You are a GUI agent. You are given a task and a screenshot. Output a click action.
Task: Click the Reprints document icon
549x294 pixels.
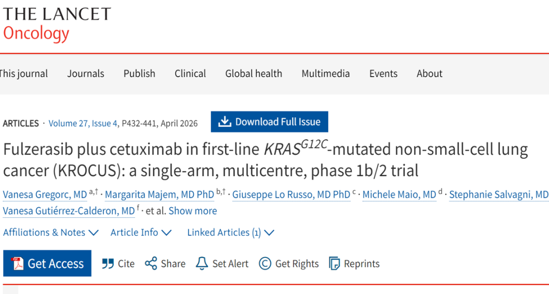pyautogui.click(x=334, y=264)
